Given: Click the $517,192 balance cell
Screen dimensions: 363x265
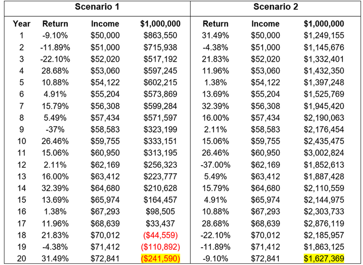Looking at the screenshot, I should pyautogui.click(x=160, y=59).
